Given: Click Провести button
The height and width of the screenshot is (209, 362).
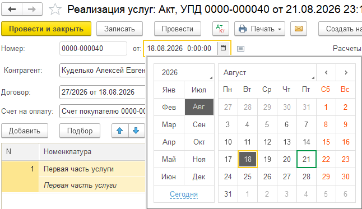Looking at the screenshot, I should (x=178, y=29).
